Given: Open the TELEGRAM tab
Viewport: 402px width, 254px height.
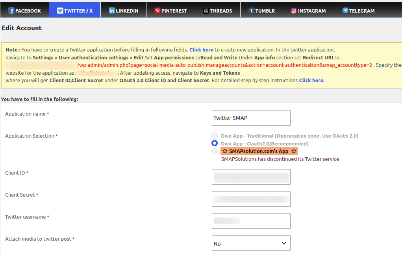Looking at the screenshot, I should pyautogui.click(x=358, y=10).
